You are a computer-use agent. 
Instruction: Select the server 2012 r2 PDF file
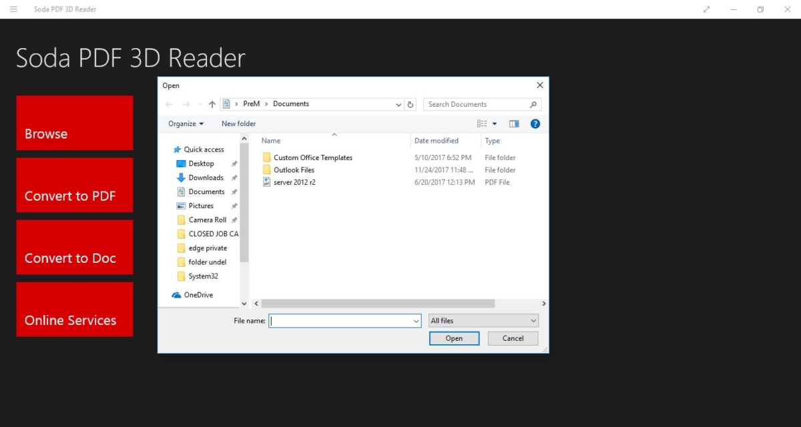pos(296,182)
